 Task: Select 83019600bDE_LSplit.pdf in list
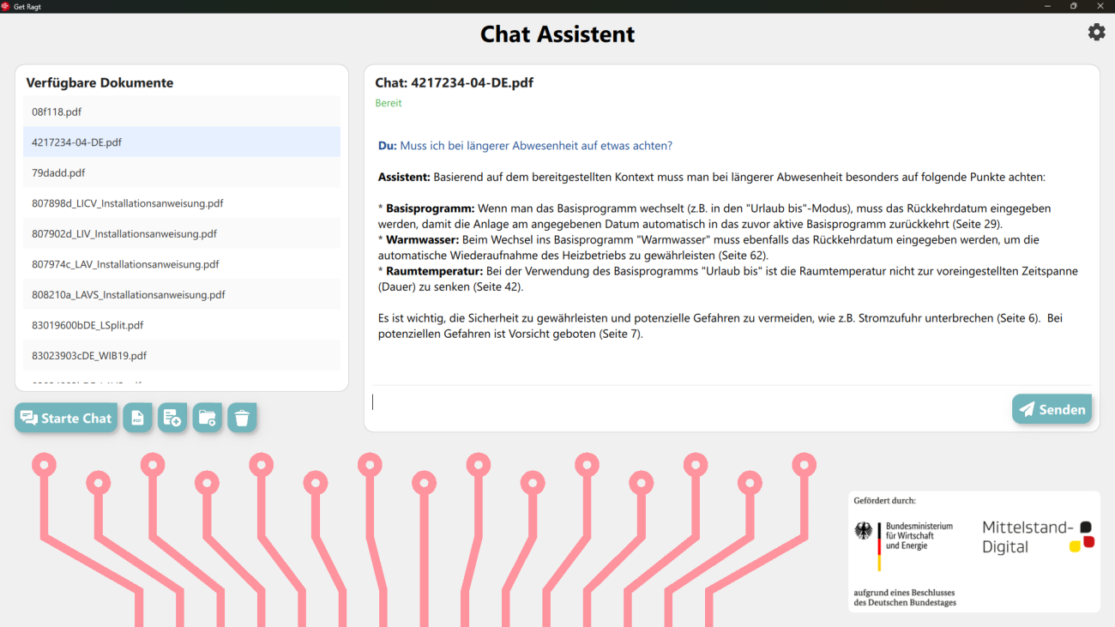[x=182, y=325]
